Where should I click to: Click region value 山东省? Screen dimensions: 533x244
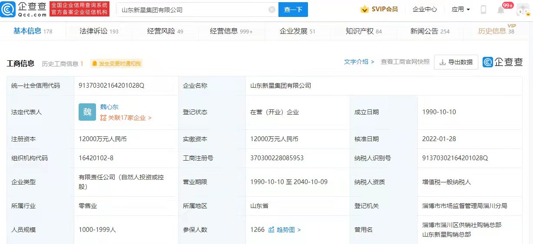click(259, 206)
